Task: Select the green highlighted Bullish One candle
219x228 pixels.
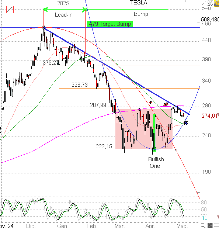Action: (x=154, y=132)
